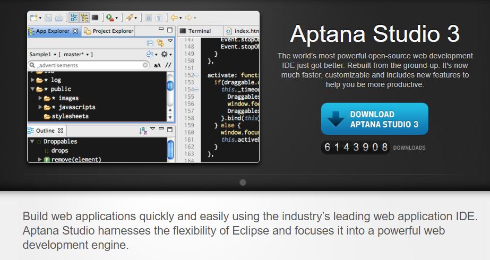Click the App Explorer scroll down arrow
This screenshot has width=490, height=260.
coord(170,118)
